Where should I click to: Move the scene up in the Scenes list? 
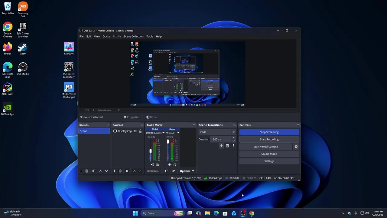(101, 171)
